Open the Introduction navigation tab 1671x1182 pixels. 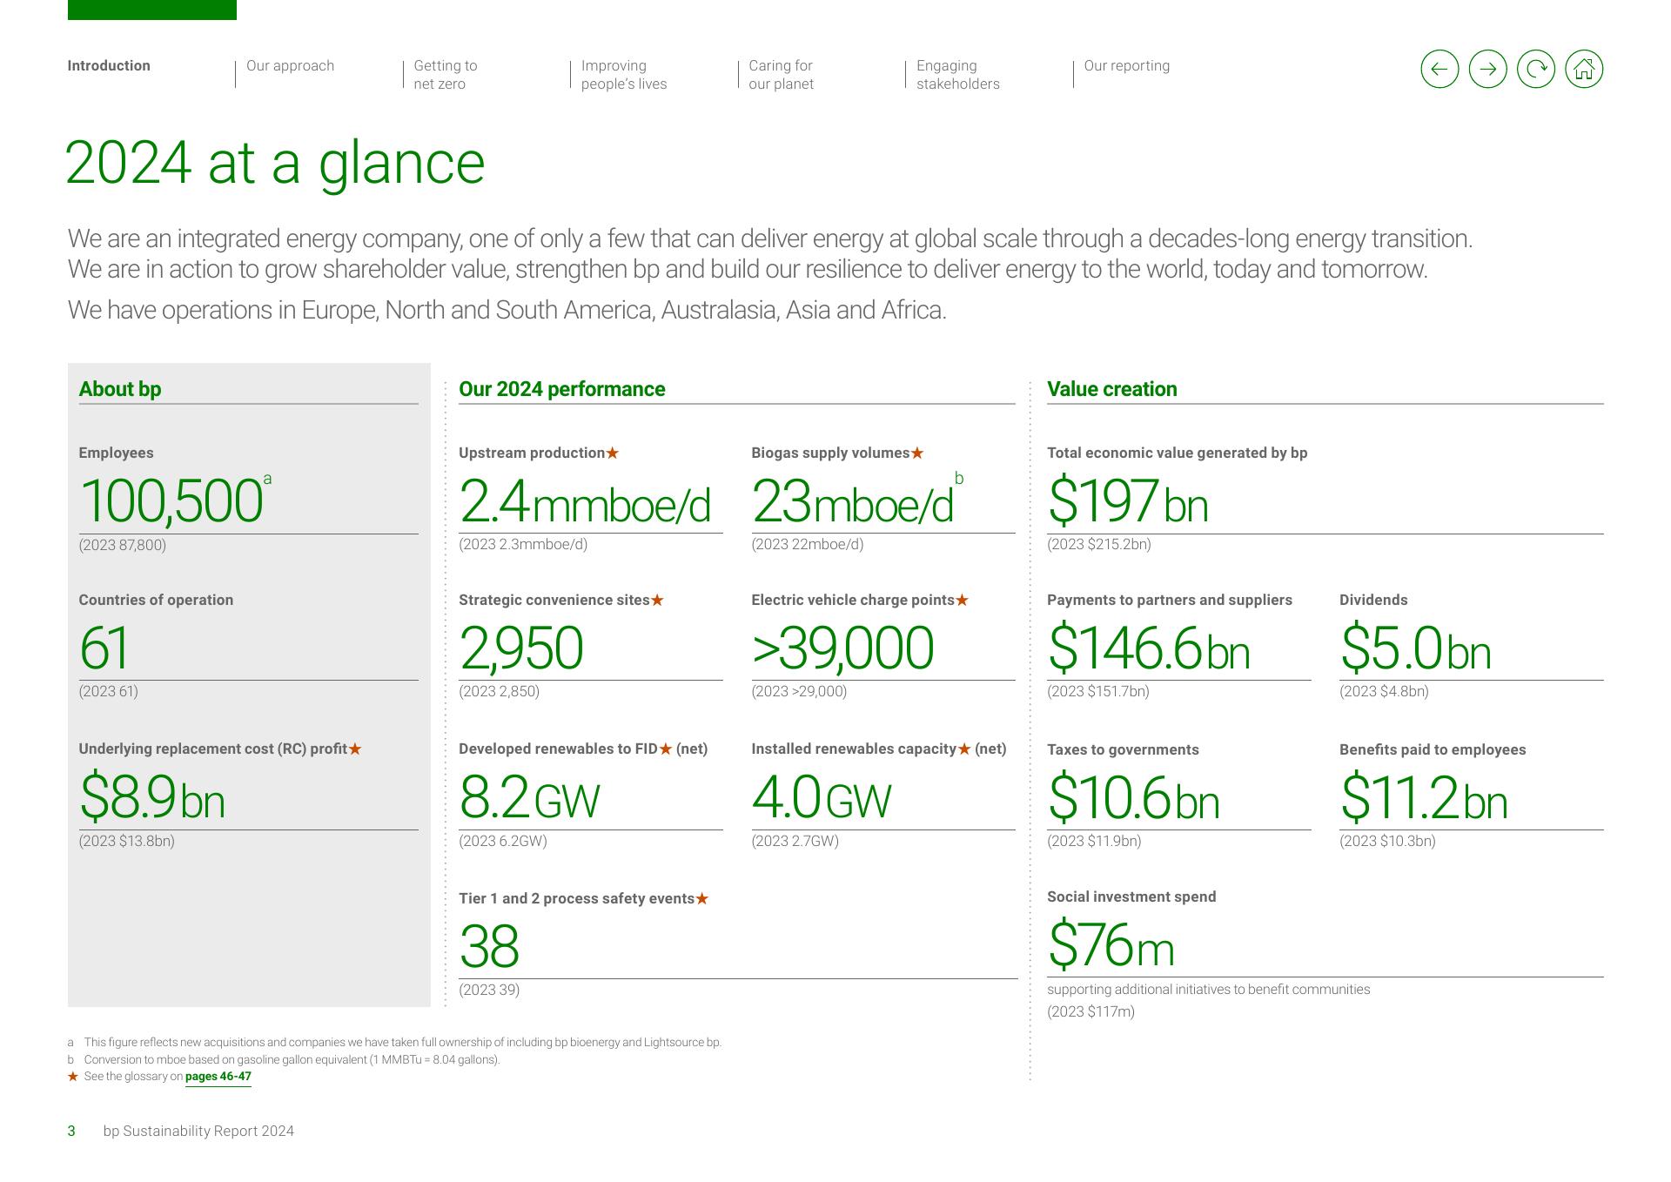point(109,65)
